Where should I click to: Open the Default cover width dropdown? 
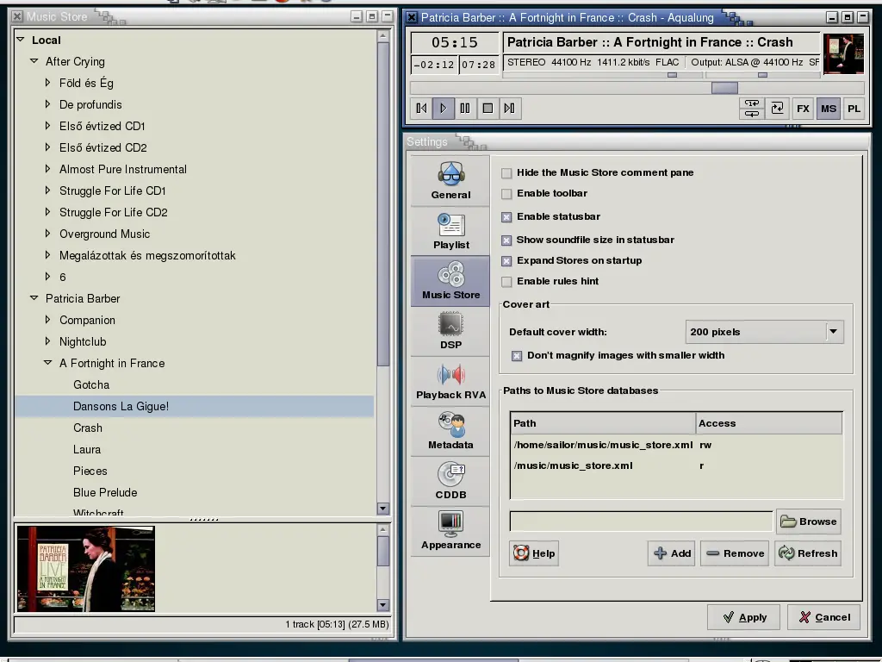tap(765, 332)
